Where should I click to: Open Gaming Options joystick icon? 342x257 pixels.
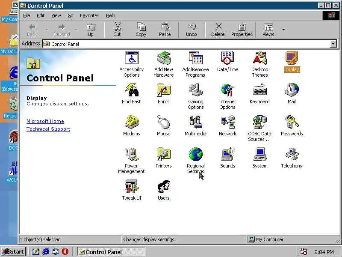pyautogui.click(x=196, y=96)
